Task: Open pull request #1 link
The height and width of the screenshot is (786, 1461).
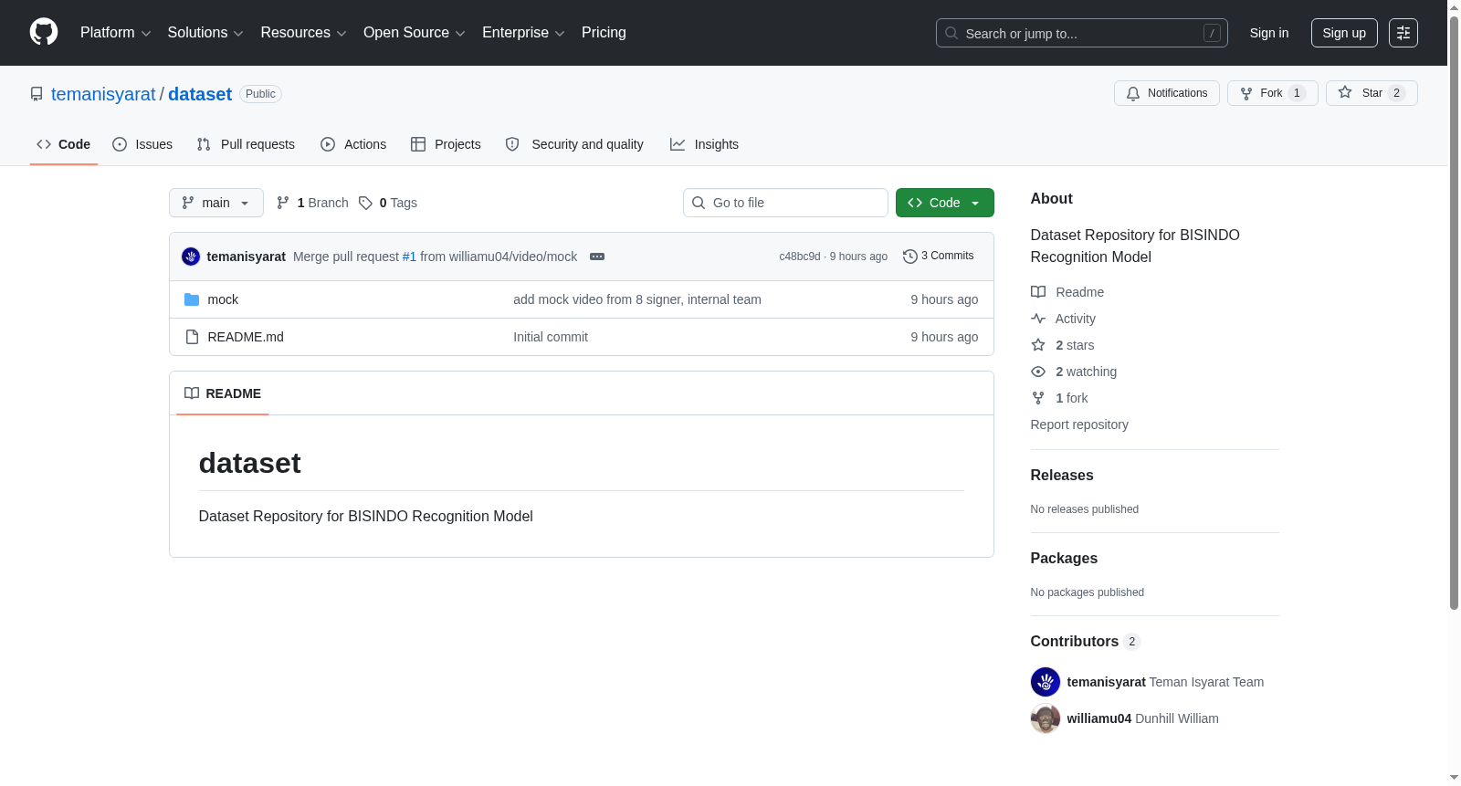Action: point(409,257)
